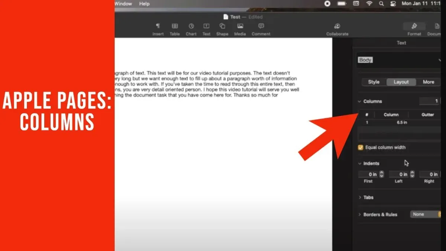Viewport: 446px width, 251px height.
Task: Click the screen recording stop icon
Action: coord(327,3)
